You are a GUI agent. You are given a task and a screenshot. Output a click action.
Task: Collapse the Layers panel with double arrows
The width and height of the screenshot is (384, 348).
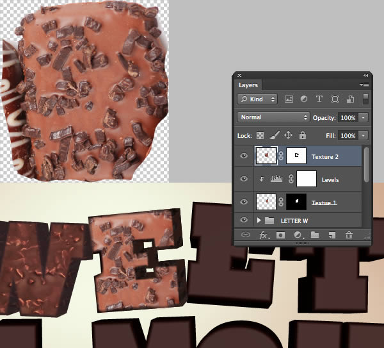point(365,75)
